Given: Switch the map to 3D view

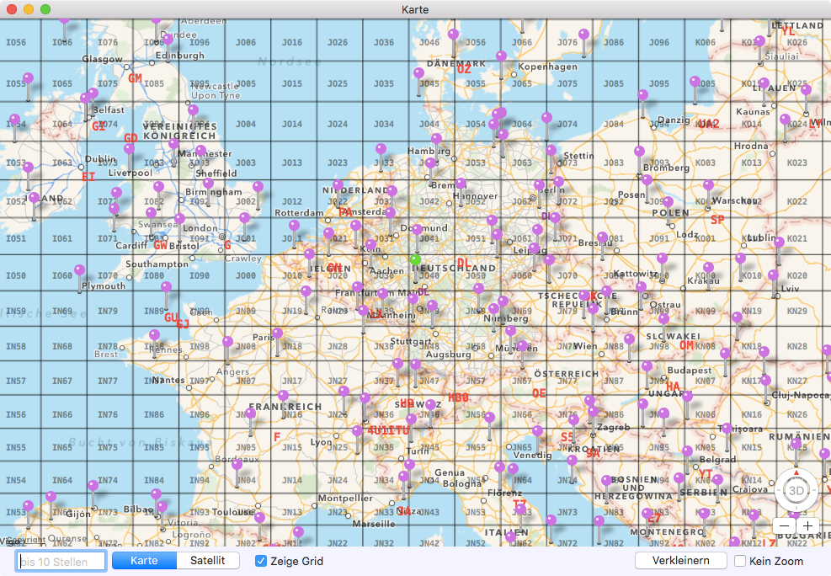Looking at the screenshot, I should click(796, 490).
